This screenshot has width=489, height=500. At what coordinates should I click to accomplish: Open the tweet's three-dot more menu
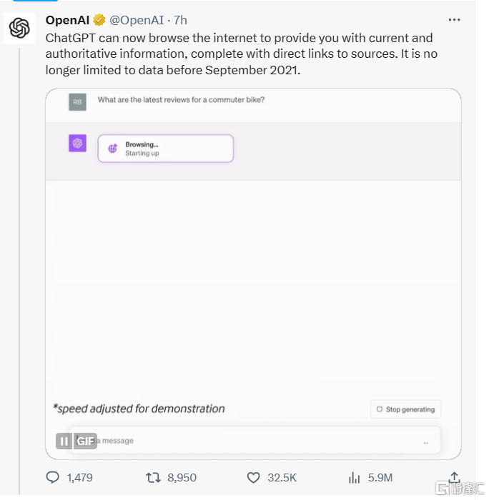click(x=454, y=20)
